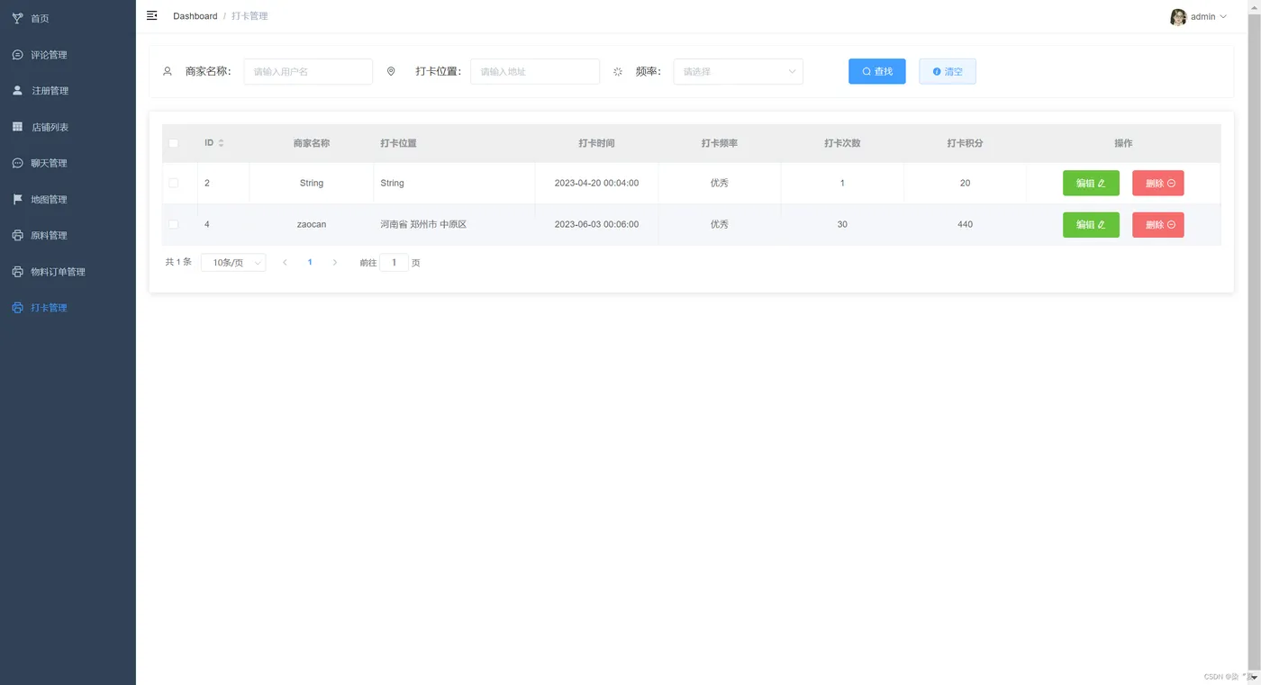Click 删除 for the zaocan row

tap(1157, 224)
